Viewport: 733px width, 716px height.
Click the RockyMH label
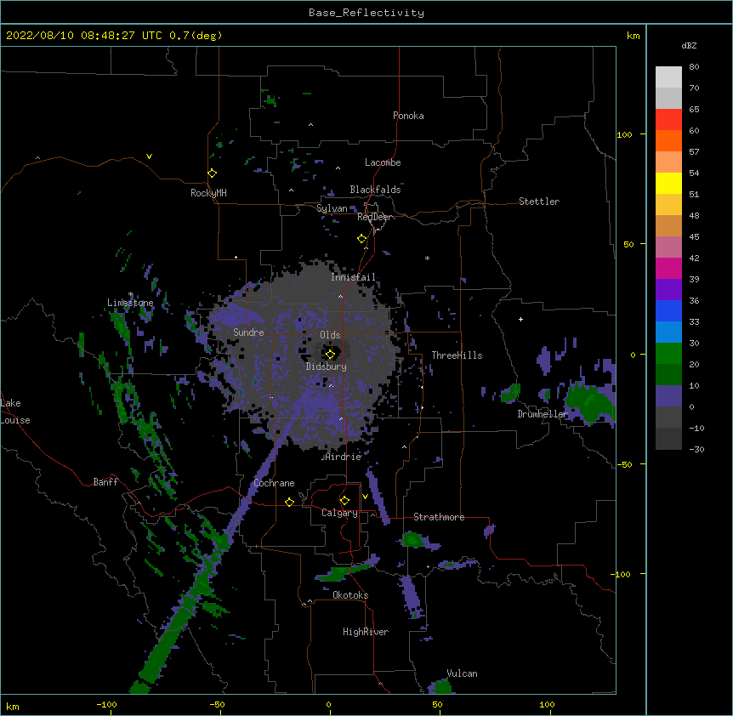click(x=208, y=193)
